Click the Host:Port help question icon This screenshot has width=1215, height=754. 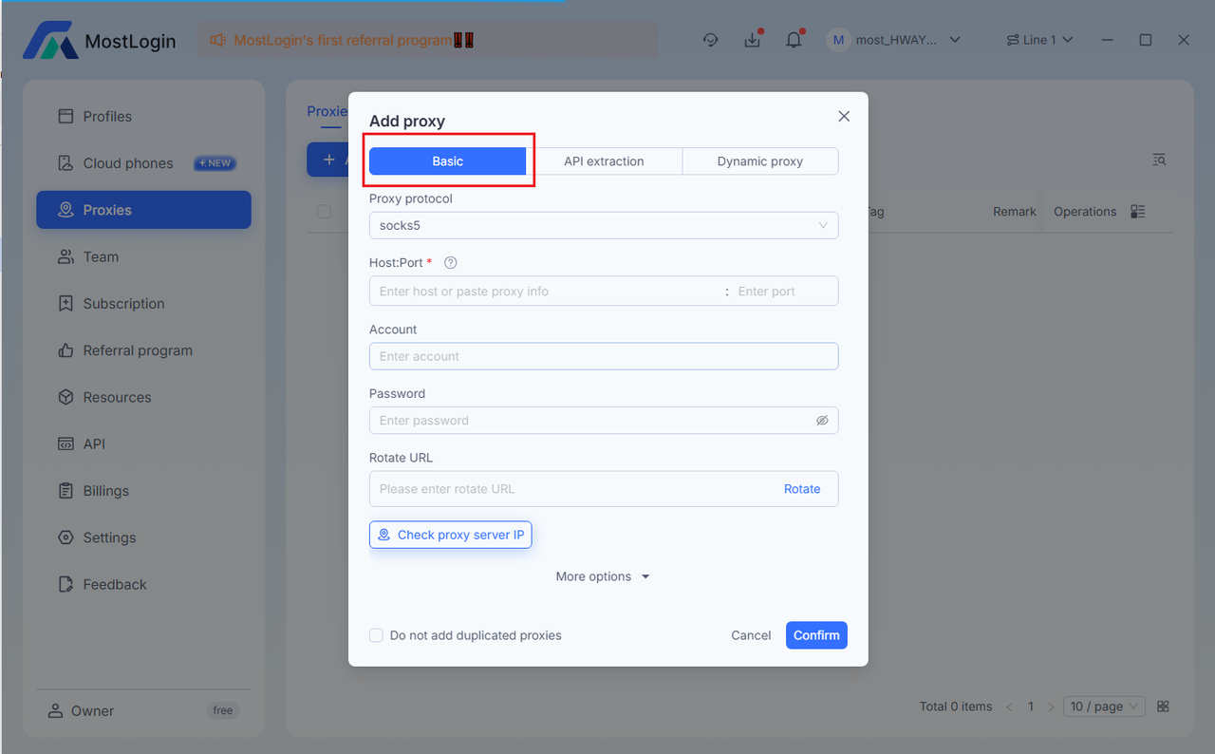point(451,263)
